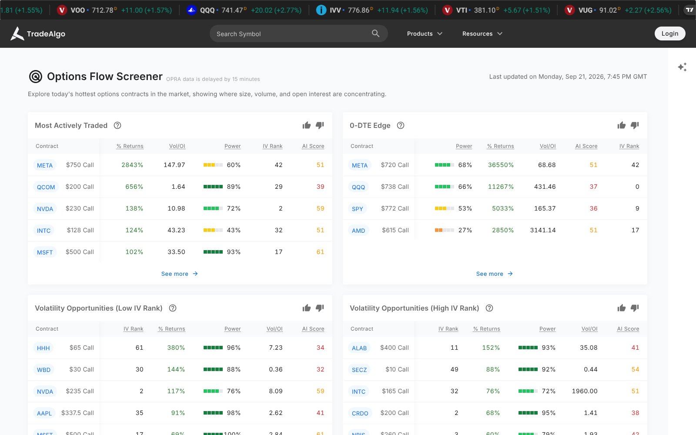
Task: Thumbs down the Low IV Rank panel
Action: click(320, 308)
